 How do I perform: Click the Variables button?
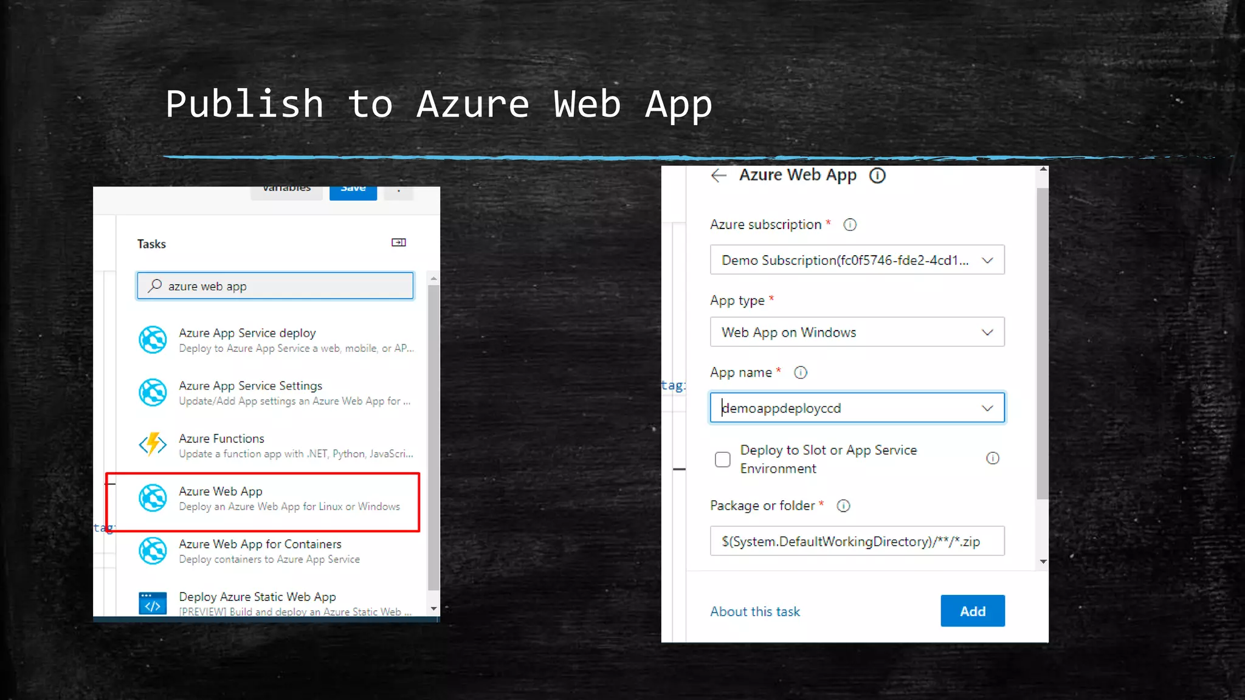[x=286, y=192]
